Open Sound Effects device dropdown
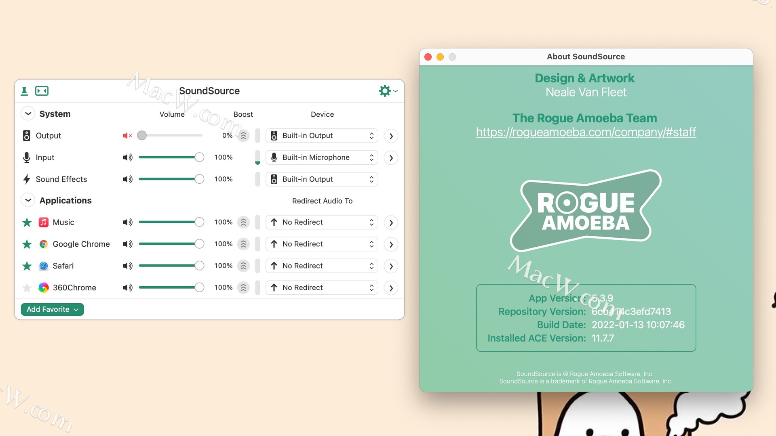Image resolution: width=776 pixels, height=436 pixels. tap(322, 179)
